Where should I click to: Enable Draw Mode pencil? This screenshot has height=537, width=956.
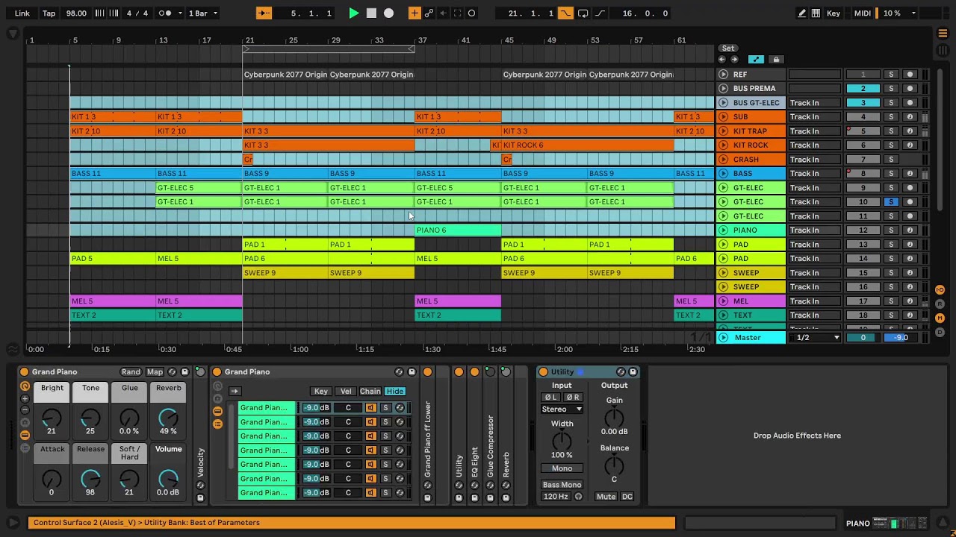click(801, 13)
